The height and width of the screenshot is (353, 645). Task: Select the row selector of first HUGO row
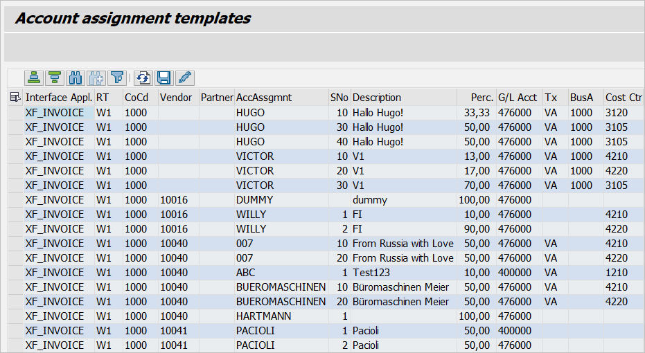point(15,113)
